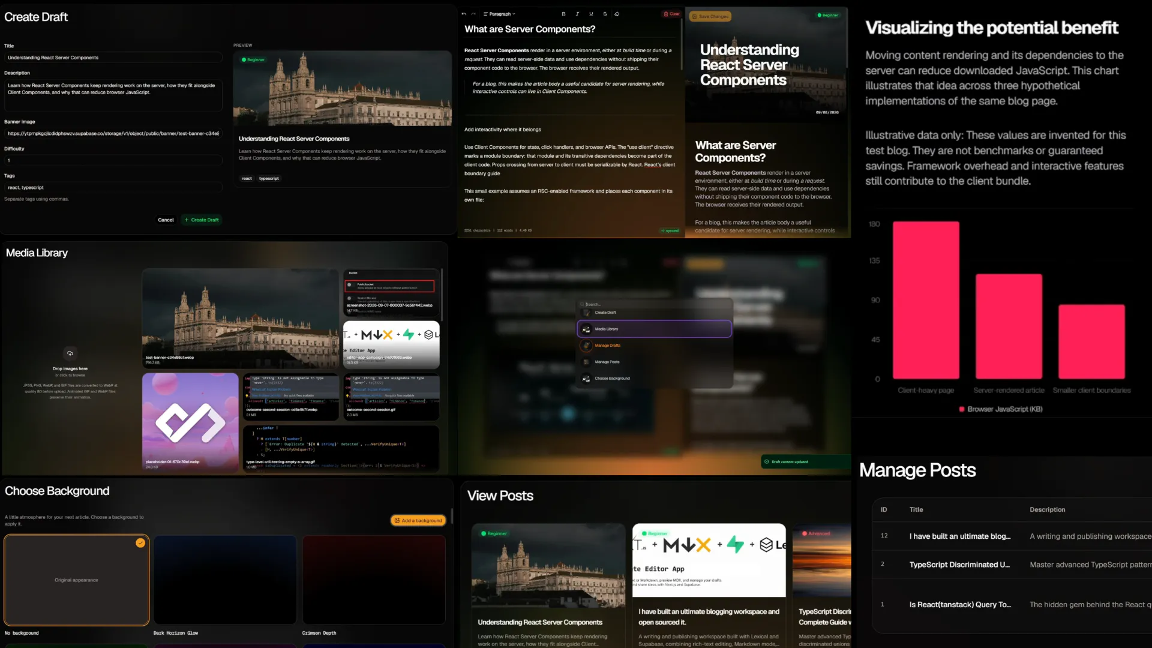Click the Create Draft icon in command palette
Screen dimensions: 1152x648
(586, 313)
